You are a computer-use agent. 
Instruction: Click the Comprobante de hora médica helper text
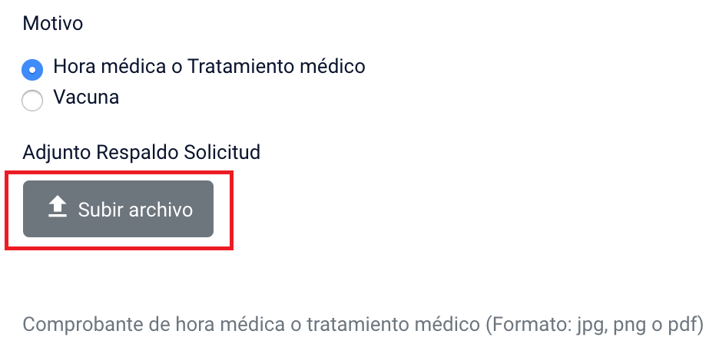[x=363, y=325]
